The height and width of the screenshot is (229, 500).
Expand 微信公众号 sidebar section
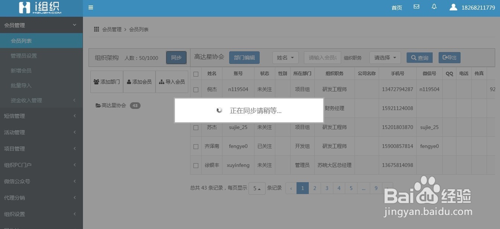coord(41,181)
